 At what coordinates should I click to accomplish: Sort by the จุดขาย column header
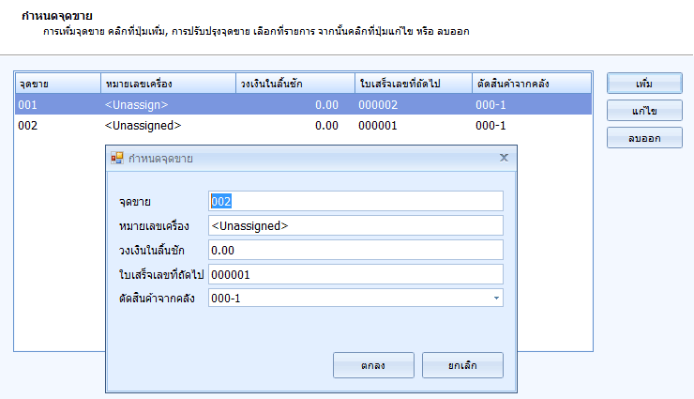pyautogui.click(x=57, y=84)
